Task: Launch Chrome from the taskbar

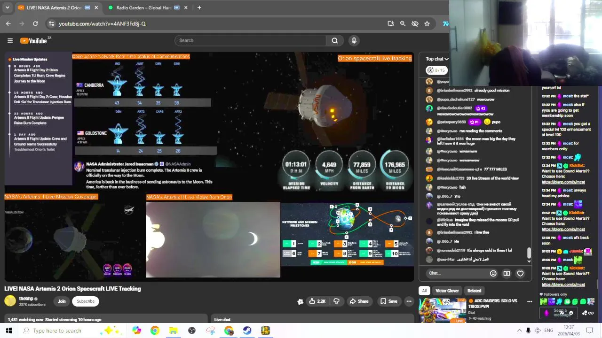Action: pyautogui.click(x=155, y=330)
